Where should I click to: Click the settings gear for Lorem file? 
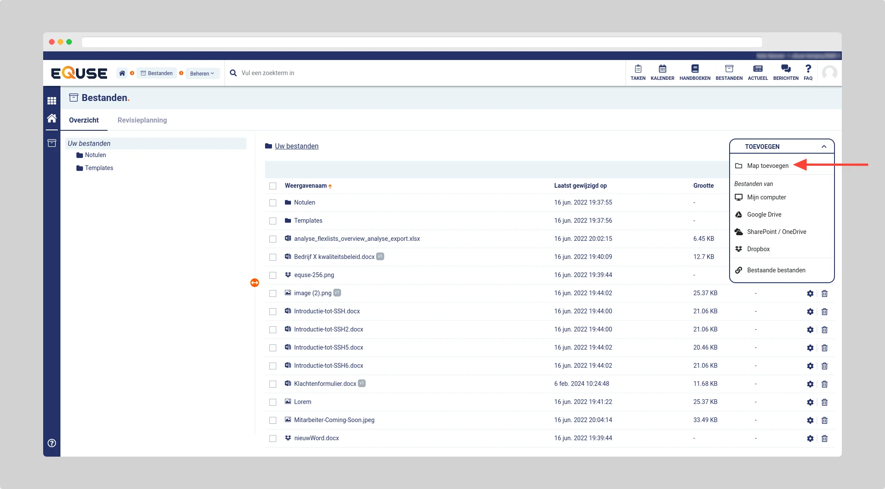pyautogui.click(x=810, y=402)
